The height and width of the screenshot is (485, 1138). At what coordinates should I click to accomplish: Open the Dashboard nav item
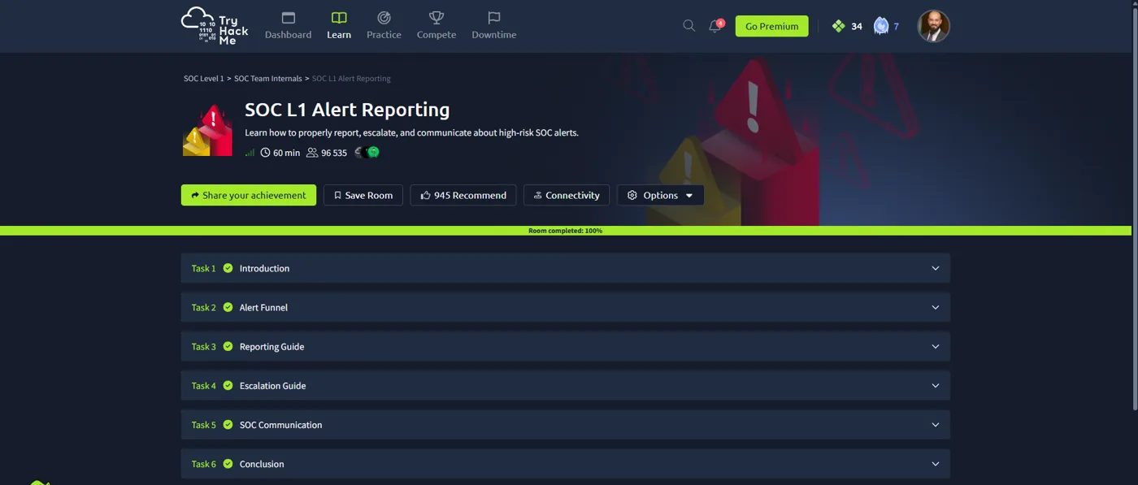(288, 26)
